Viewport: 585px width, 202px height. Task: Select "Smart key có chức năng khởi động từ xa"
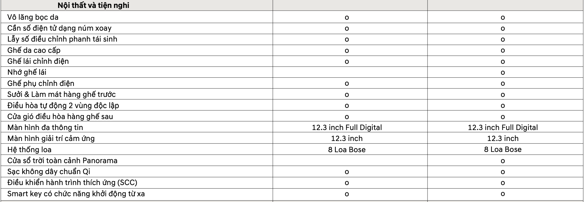tap(76, 194)
